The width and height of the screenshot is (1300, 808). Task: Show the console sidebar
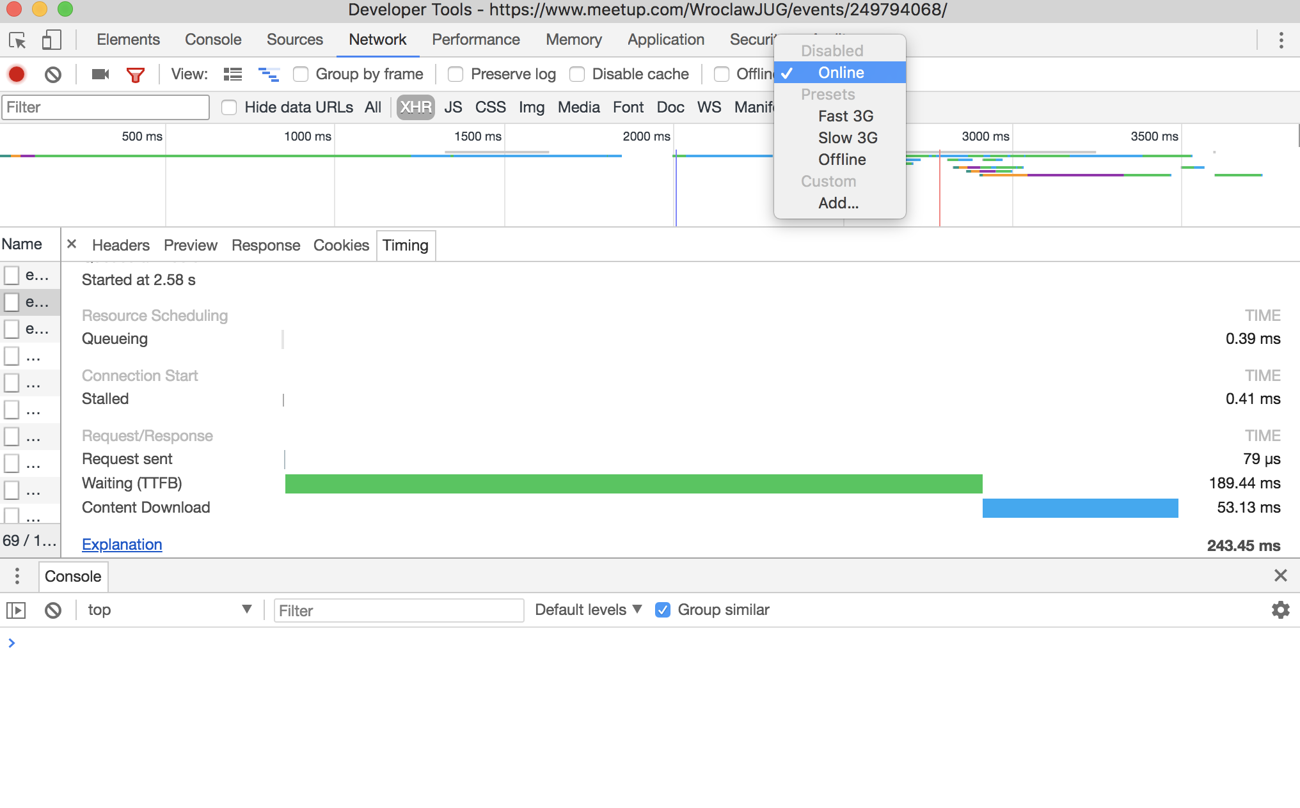16,610
